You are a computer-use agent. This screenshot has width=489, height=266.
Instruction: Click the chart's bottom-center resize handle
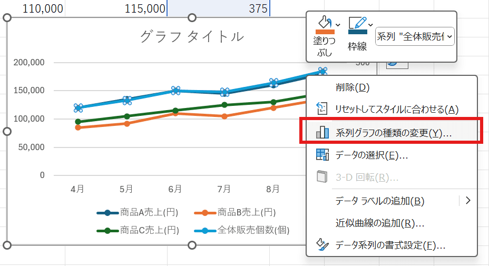(192, 245)
